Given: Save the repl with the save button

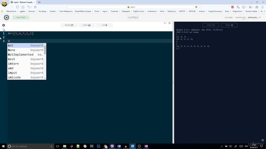Looking at the screenshot, I should 87,25.
